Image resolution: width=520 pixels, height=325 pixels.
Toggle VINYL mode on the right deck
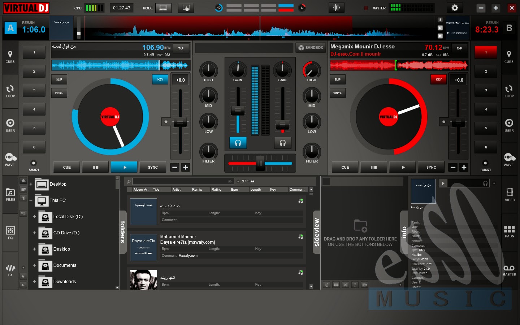point(337,93)
